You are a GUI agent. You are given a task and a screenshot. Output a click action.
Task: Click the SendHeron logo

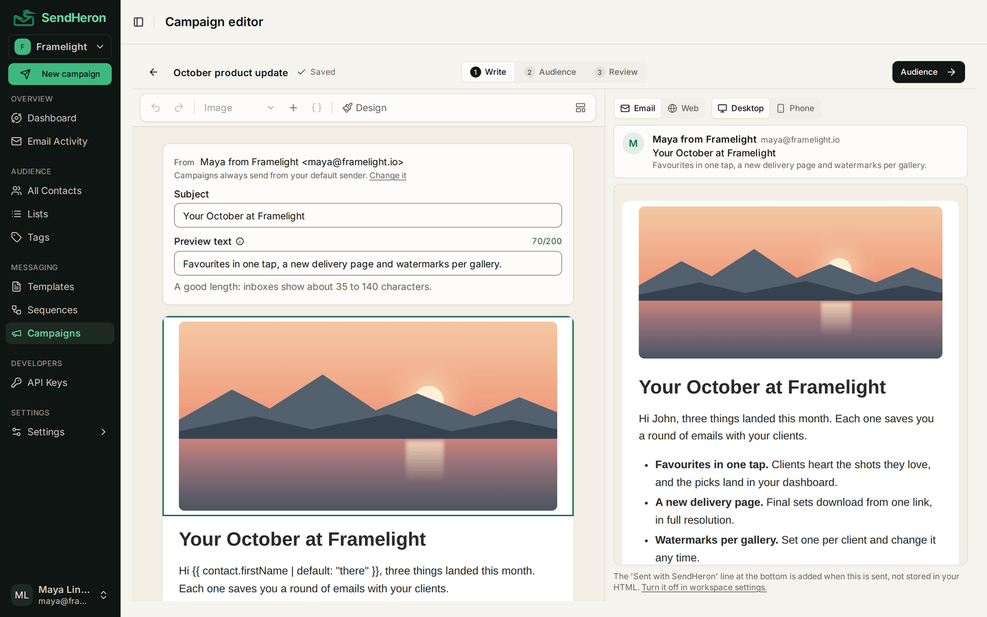[x=61, y=18]
